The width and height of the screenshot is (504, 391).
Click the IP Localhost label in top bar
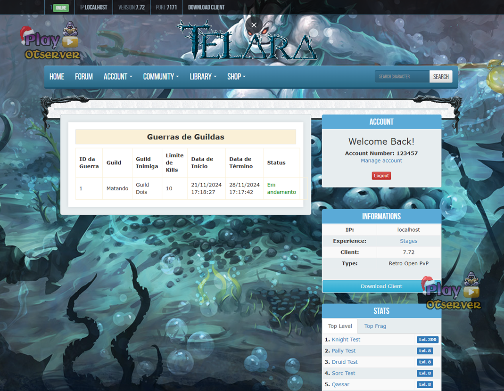pyautogui.click(x=93, y=8)
